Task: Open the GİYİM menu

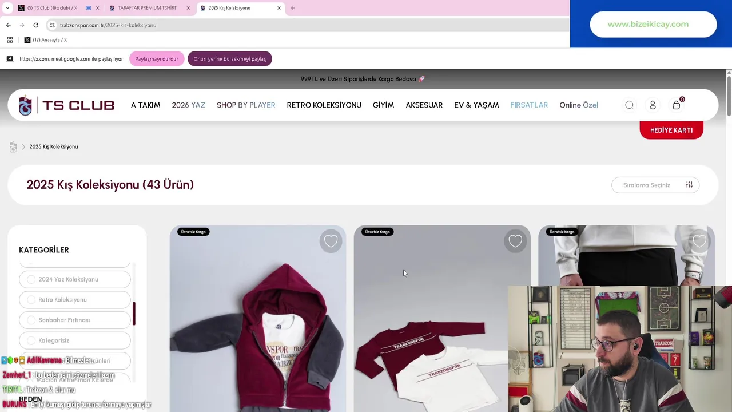Action: (383, 105)
